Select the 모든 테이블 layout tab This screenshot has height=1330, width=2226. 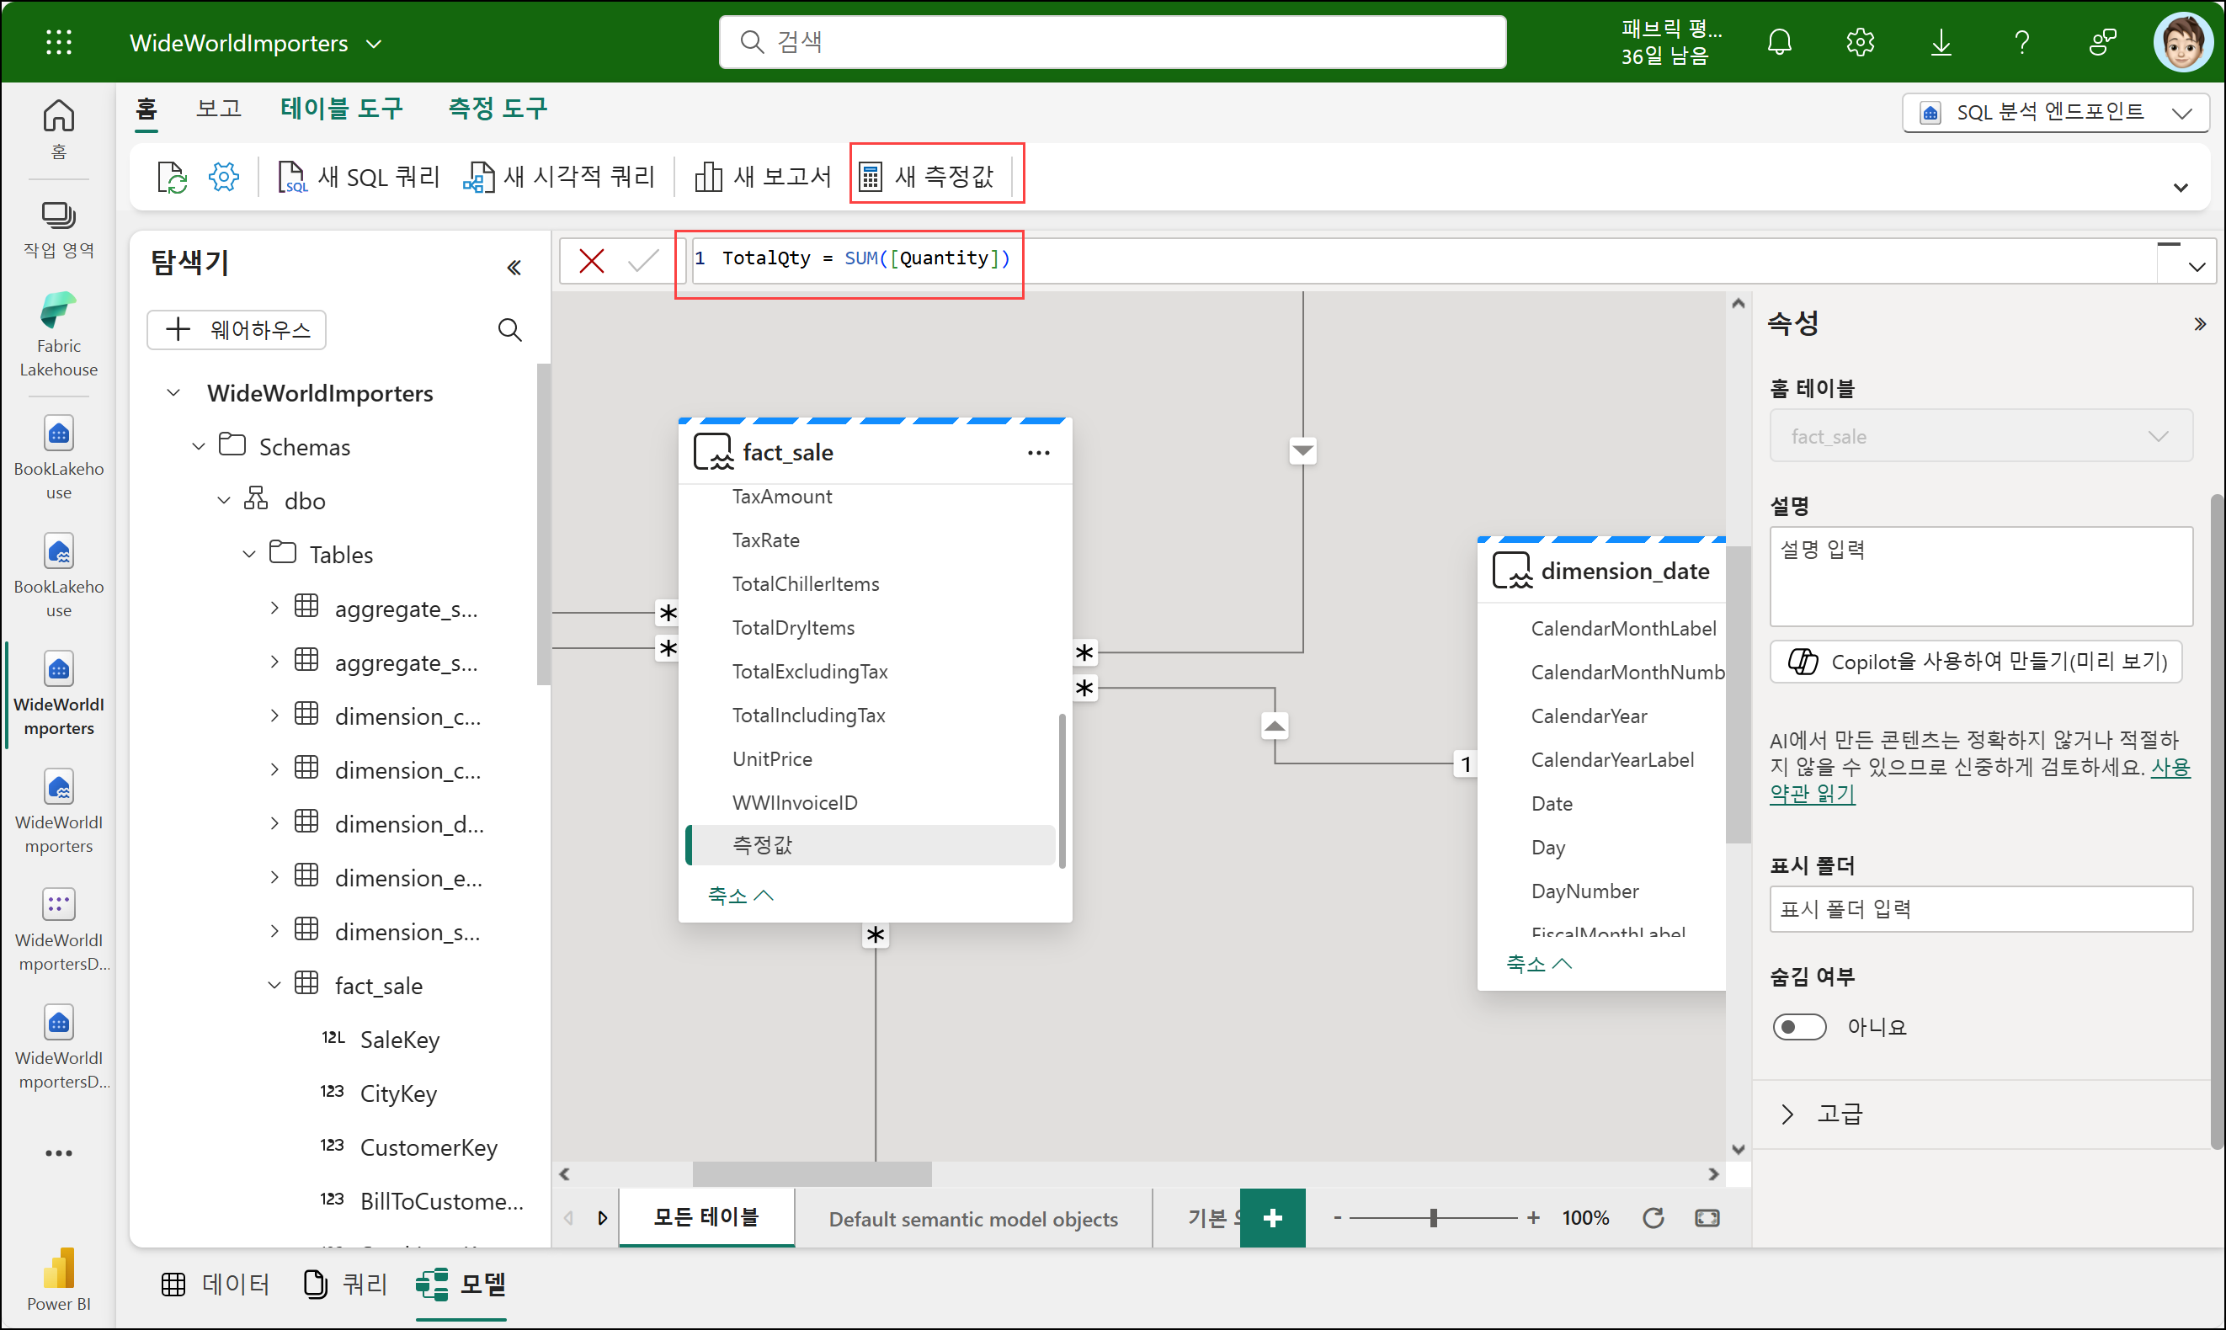click(706, 1217)
